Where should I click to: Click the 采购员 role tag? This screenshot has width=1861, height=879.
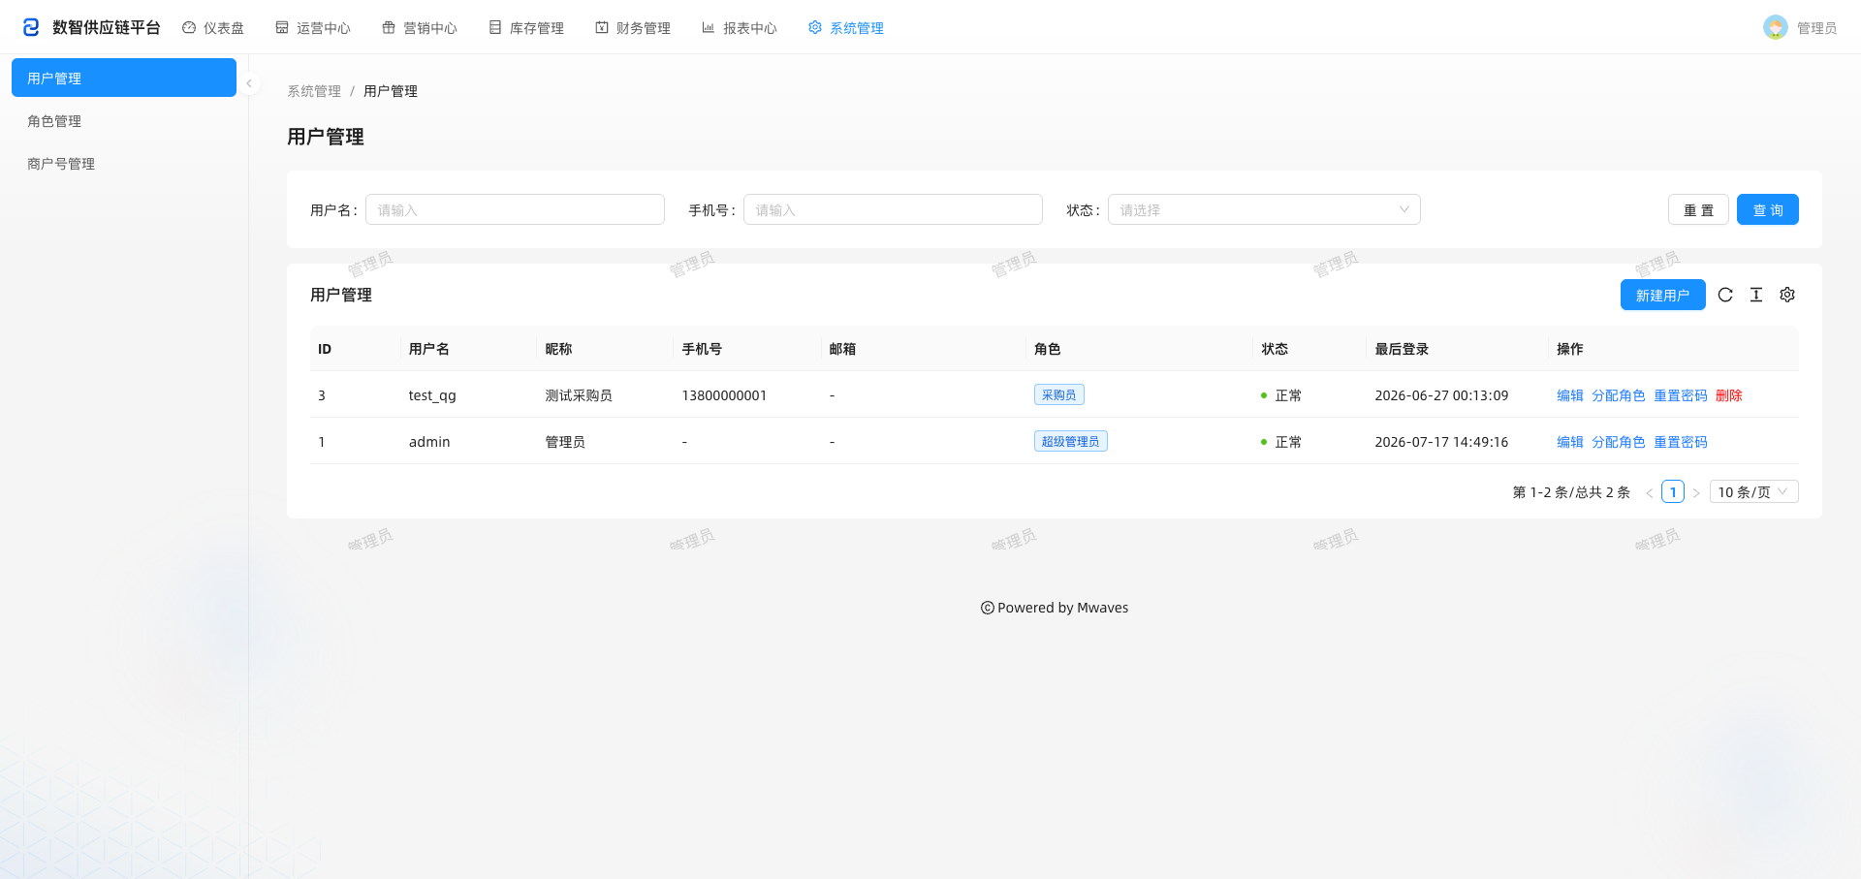click(1059, 394)
